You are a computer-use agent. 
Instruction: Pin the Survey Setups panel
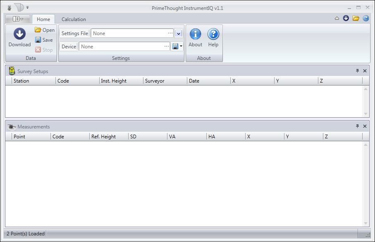[358, 71]
